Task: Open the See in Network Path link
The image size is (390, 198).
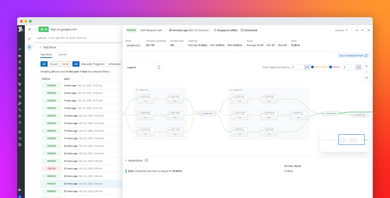Action: tap(353, 55)
